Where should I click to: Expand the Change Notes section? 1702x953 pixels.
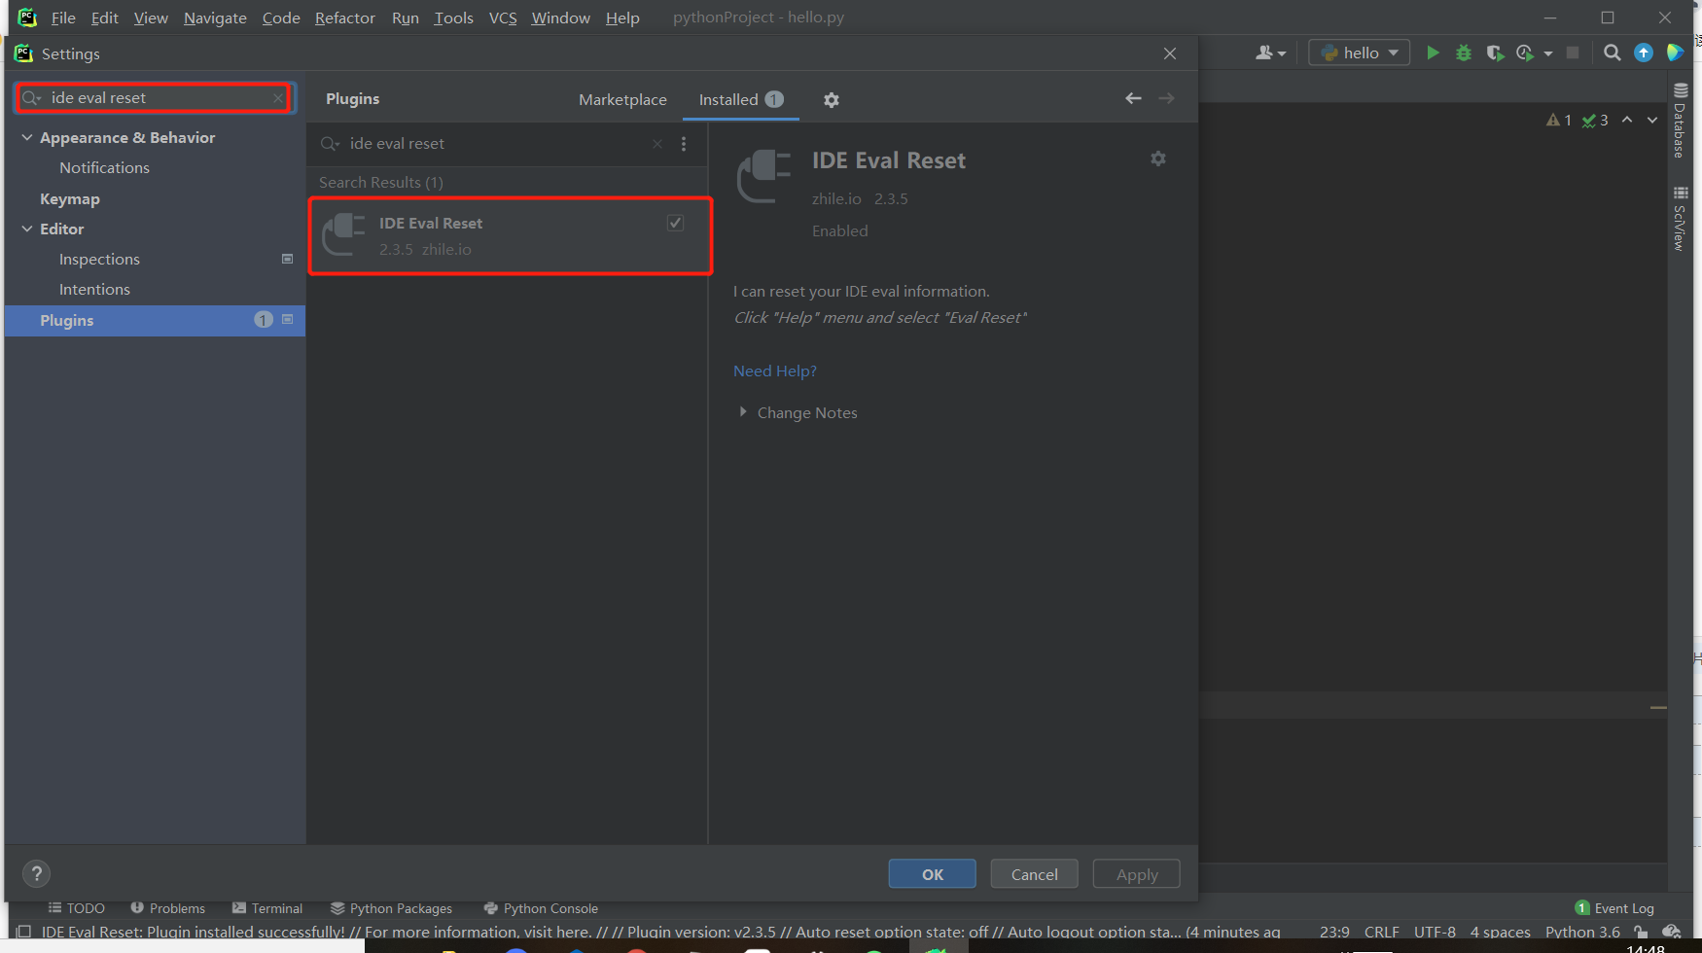pos(743,412)
